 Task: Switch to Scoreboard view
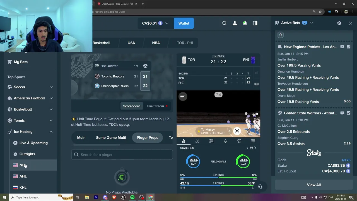tap(132, 106)
